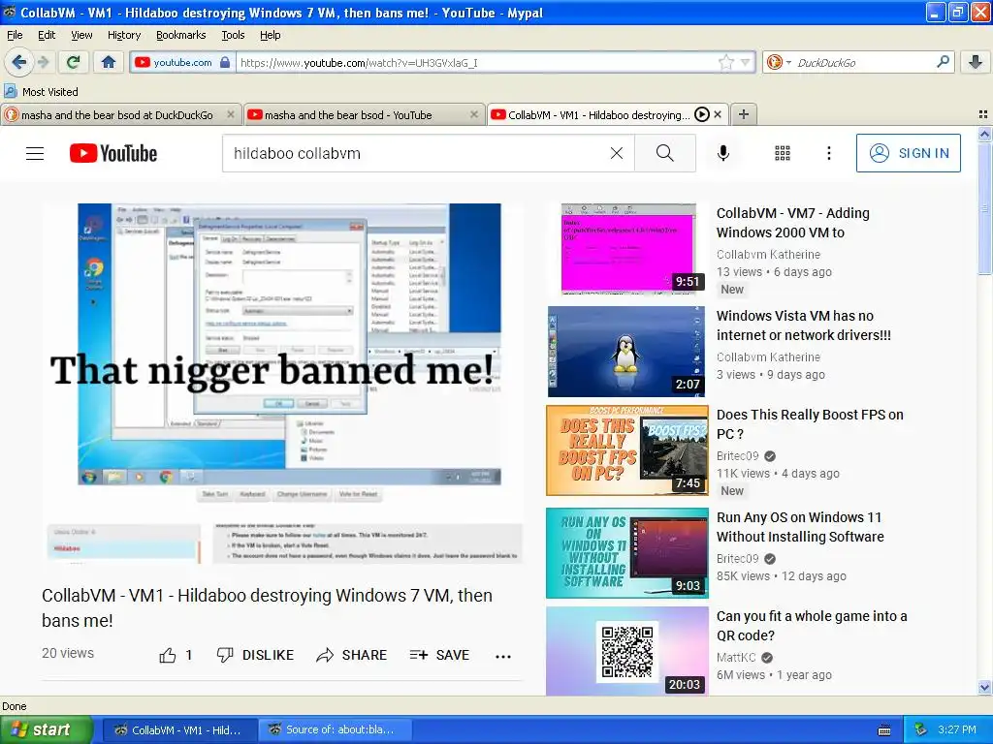The height and width of the screenshot is (744, 993).
Task: Open the Help menu
Action: coord(271,35)
